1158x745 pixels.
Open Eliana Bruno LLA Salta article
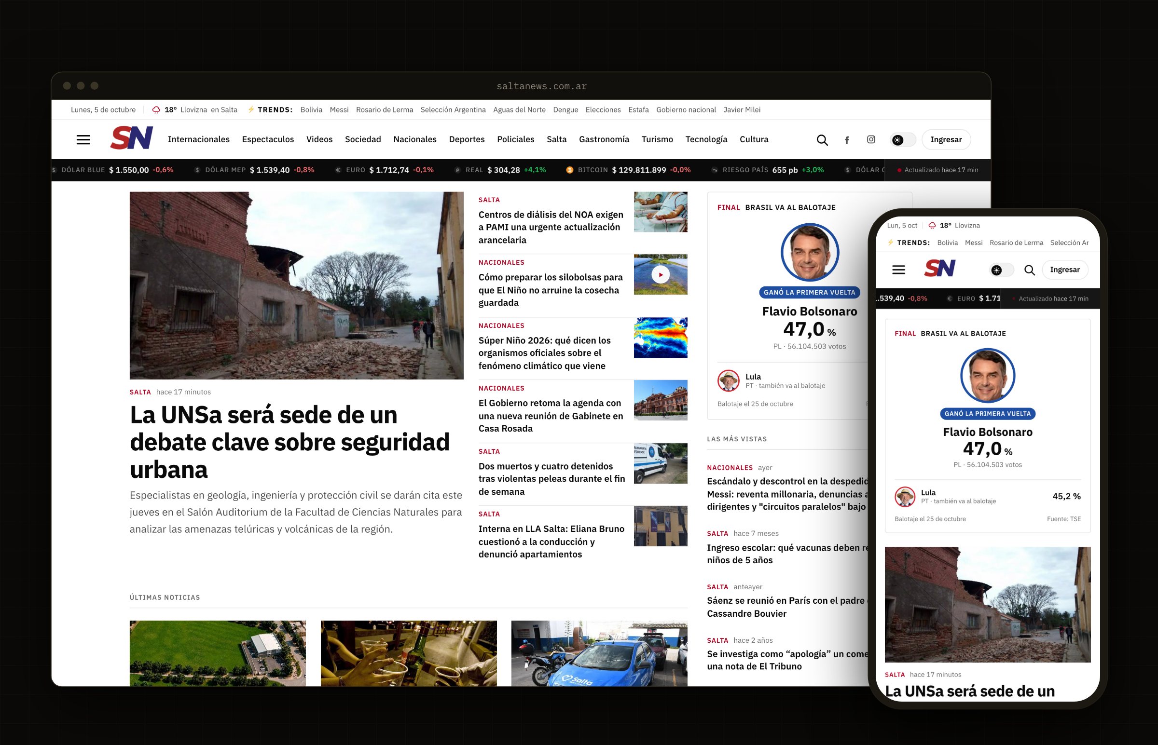click(551, 542)
